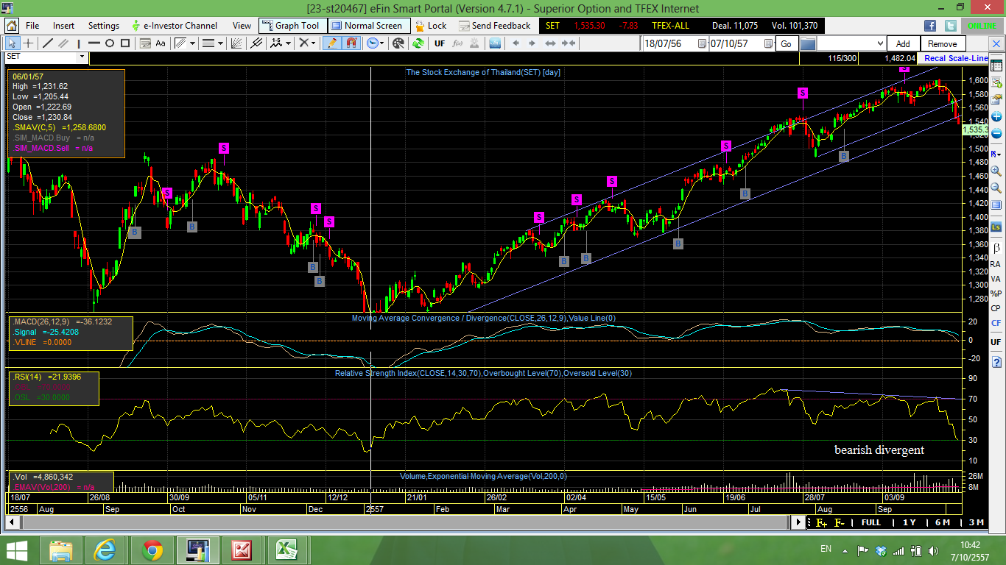Screen dimensions: 1006x565
Task: Toggle the Lock chart option
Action: 430,26
